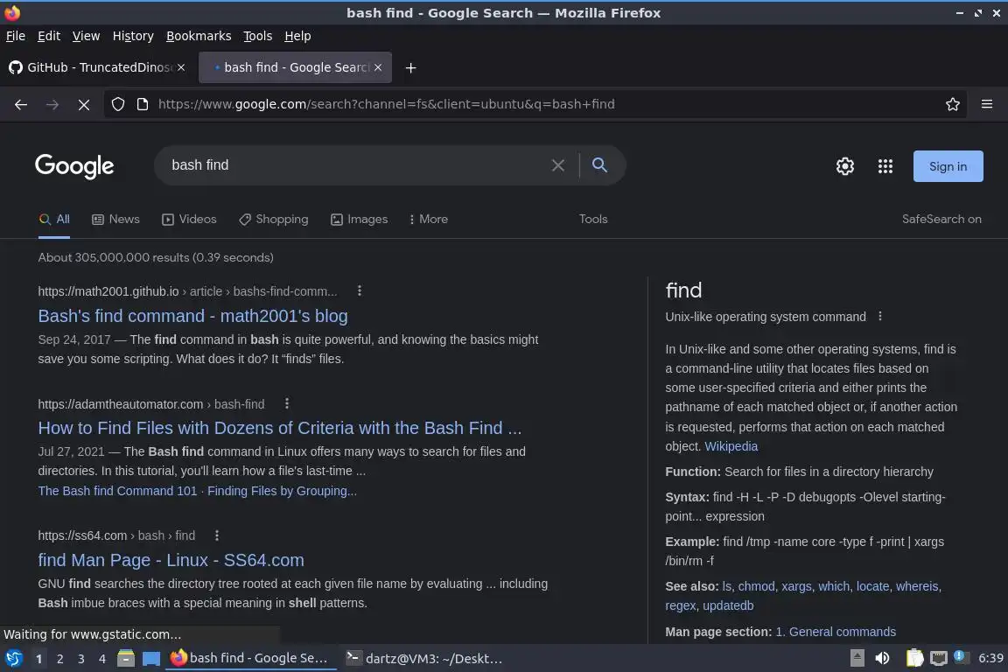Open the desktop start menu icon
This screenshot has width=1008, height=672.
13,659
